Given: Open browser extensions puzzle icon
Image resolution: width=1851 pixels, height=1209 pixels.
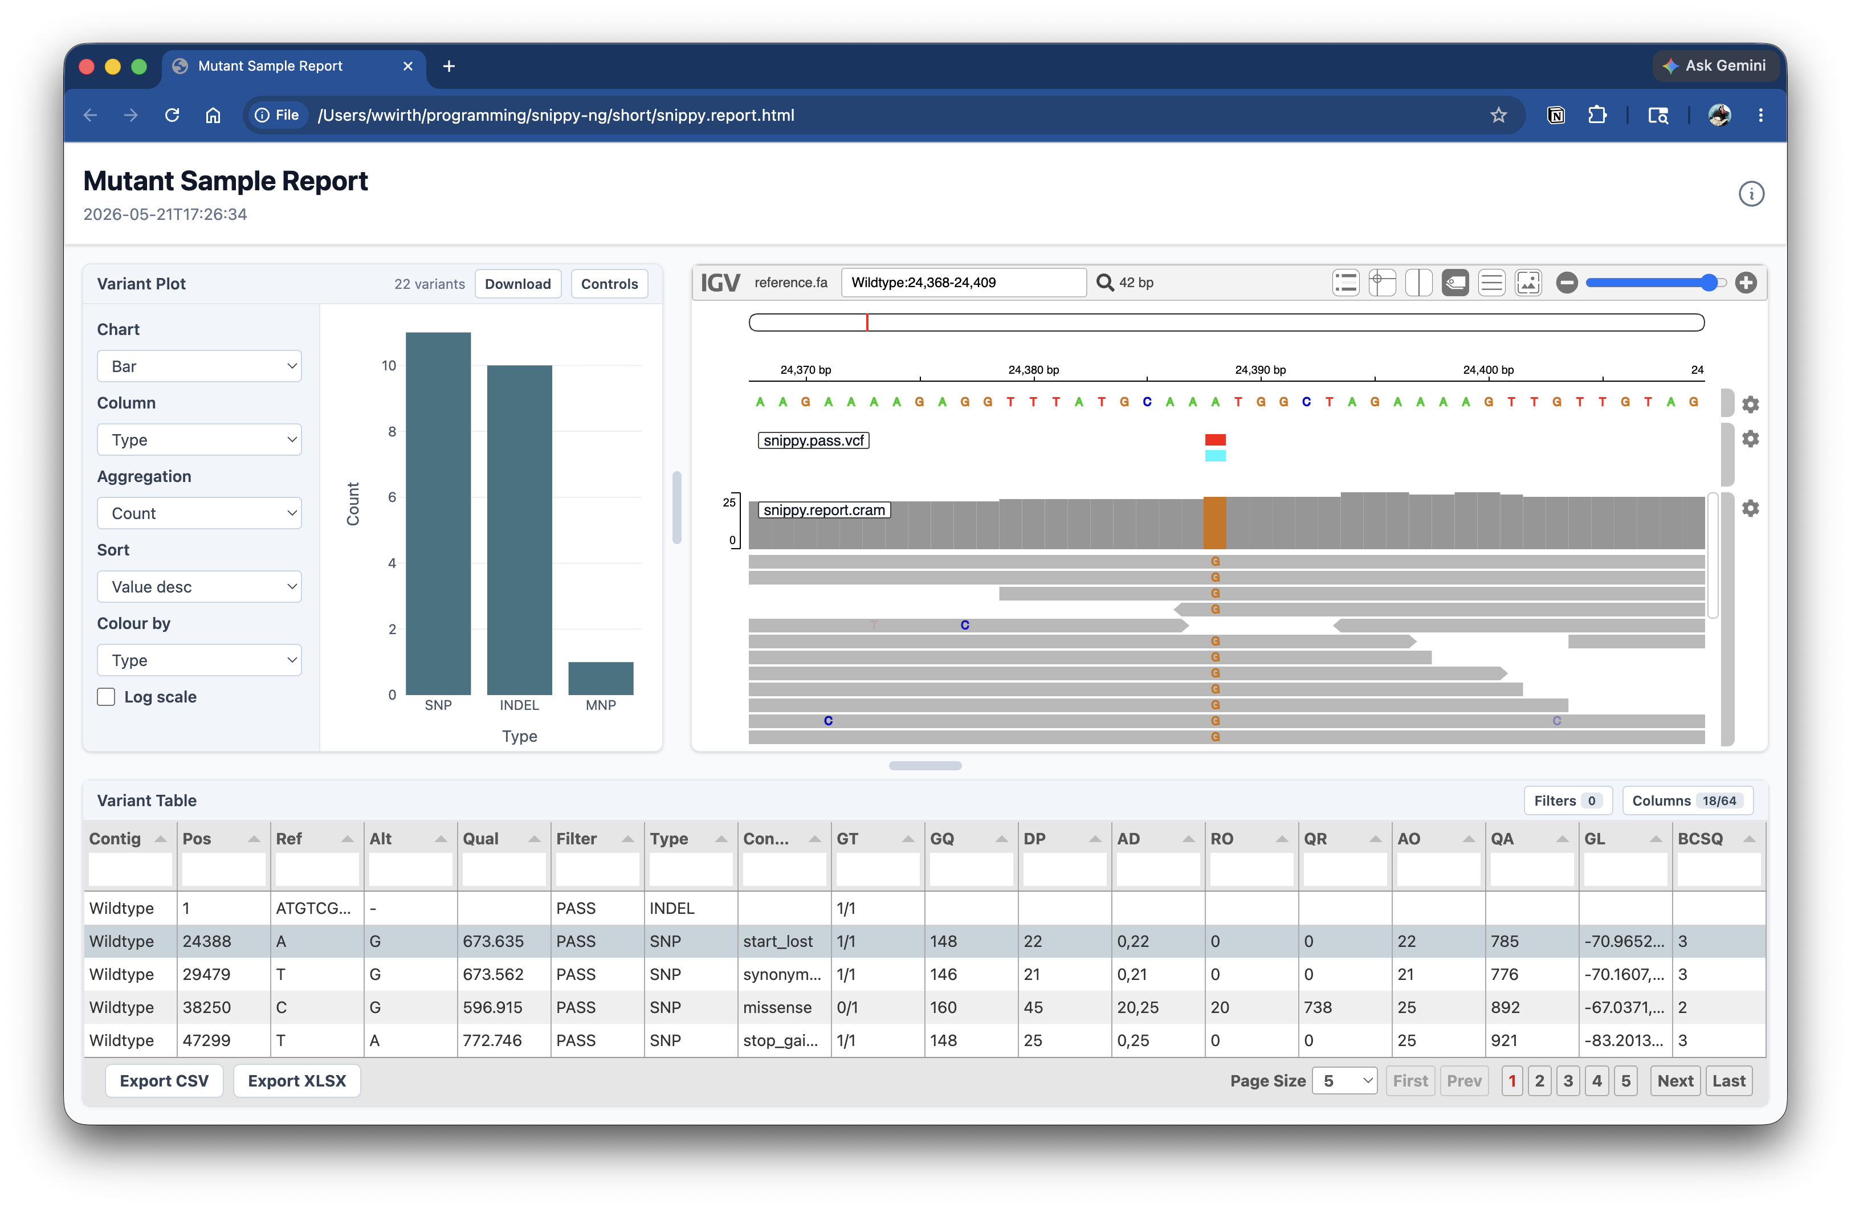Looking at the screenshot, I should click(1597, 115).
